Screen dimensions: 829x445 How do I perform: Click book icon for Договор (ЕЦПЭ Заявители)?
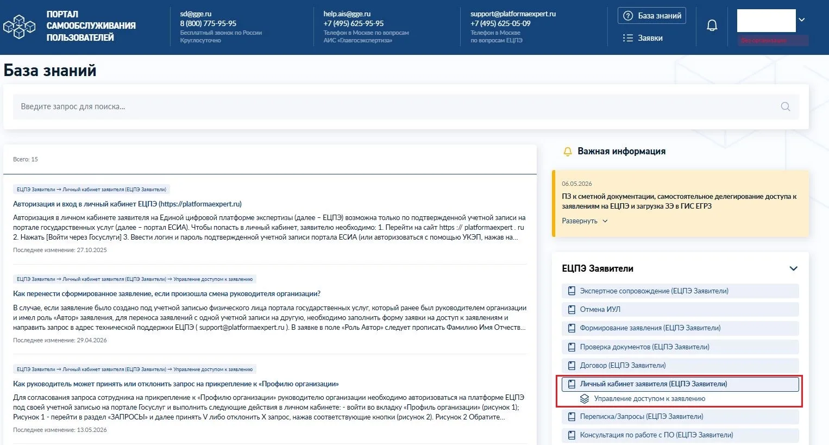pos(571,366)
